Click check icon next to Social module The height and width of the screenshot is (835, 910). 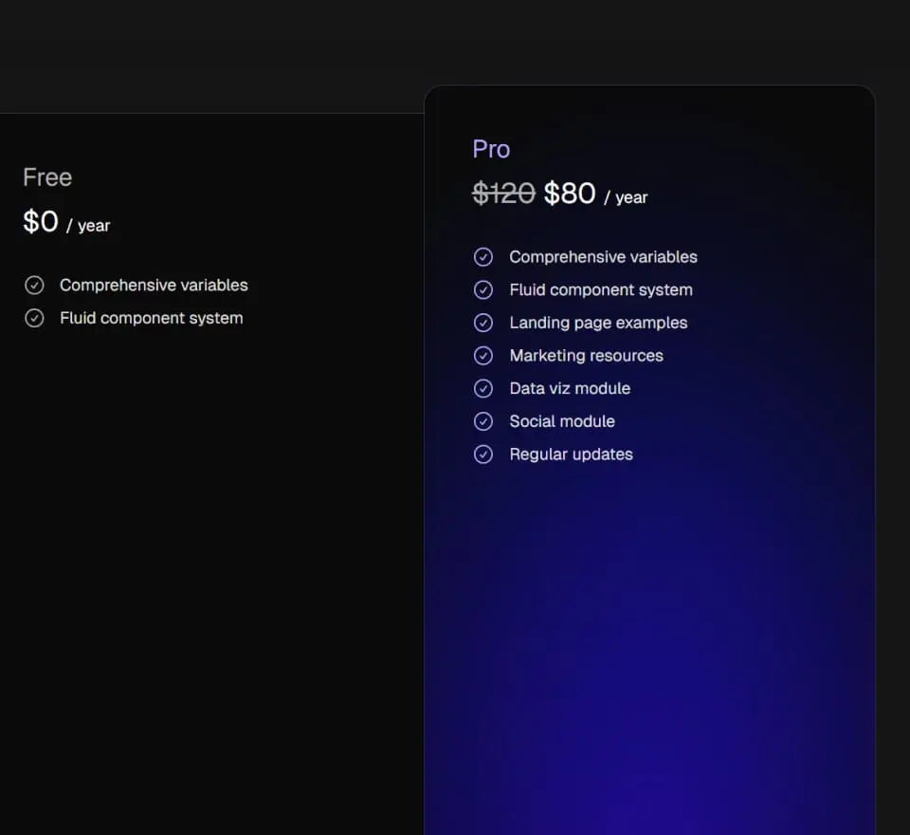(x=483, y=421)
